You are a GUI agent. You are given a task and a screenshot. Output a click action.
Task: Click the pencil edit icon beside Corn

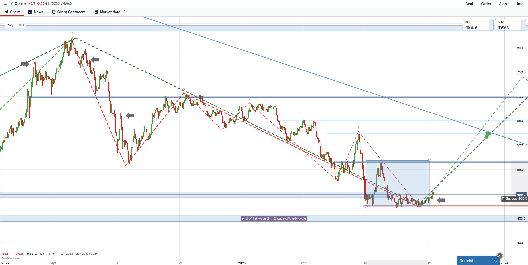click(x=12, y=4)
